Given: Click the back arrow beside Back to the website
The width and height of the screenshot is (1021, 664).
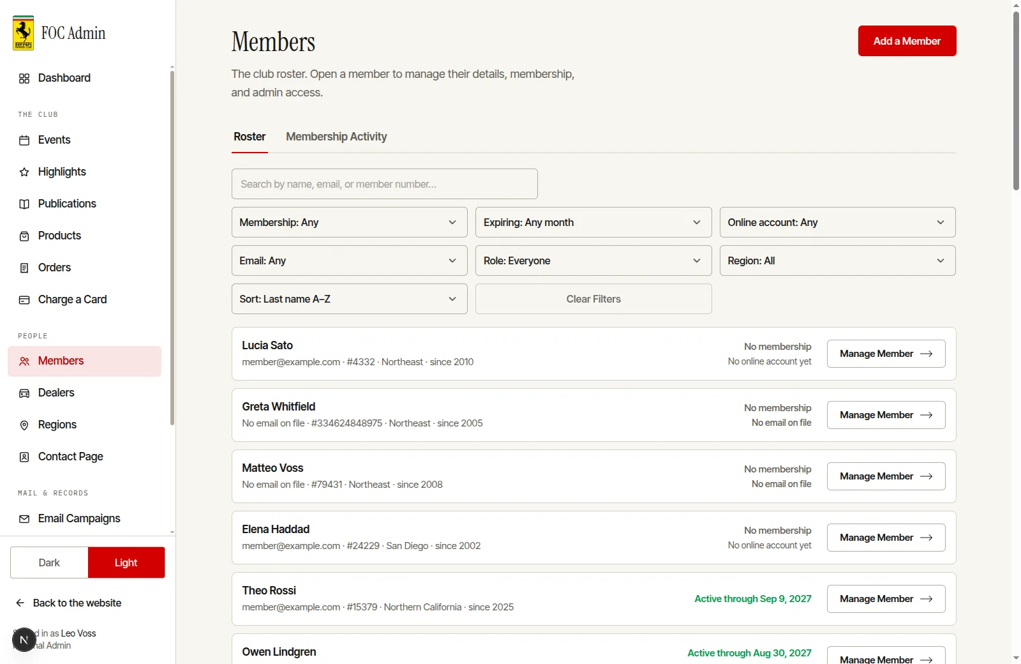Looking at the screenshot, I should coord(20,603).
